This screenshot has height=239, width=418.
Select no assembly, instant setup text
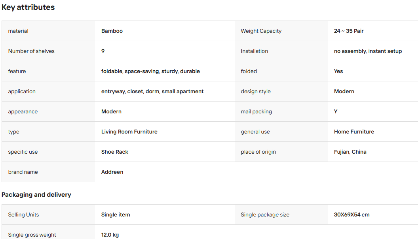tap(368, 51)
